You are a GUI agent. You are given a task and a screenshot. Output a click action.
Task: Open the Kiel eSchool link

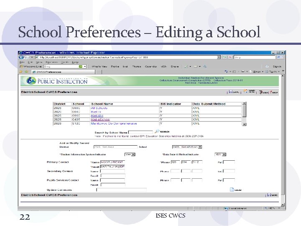click(100, 120)
